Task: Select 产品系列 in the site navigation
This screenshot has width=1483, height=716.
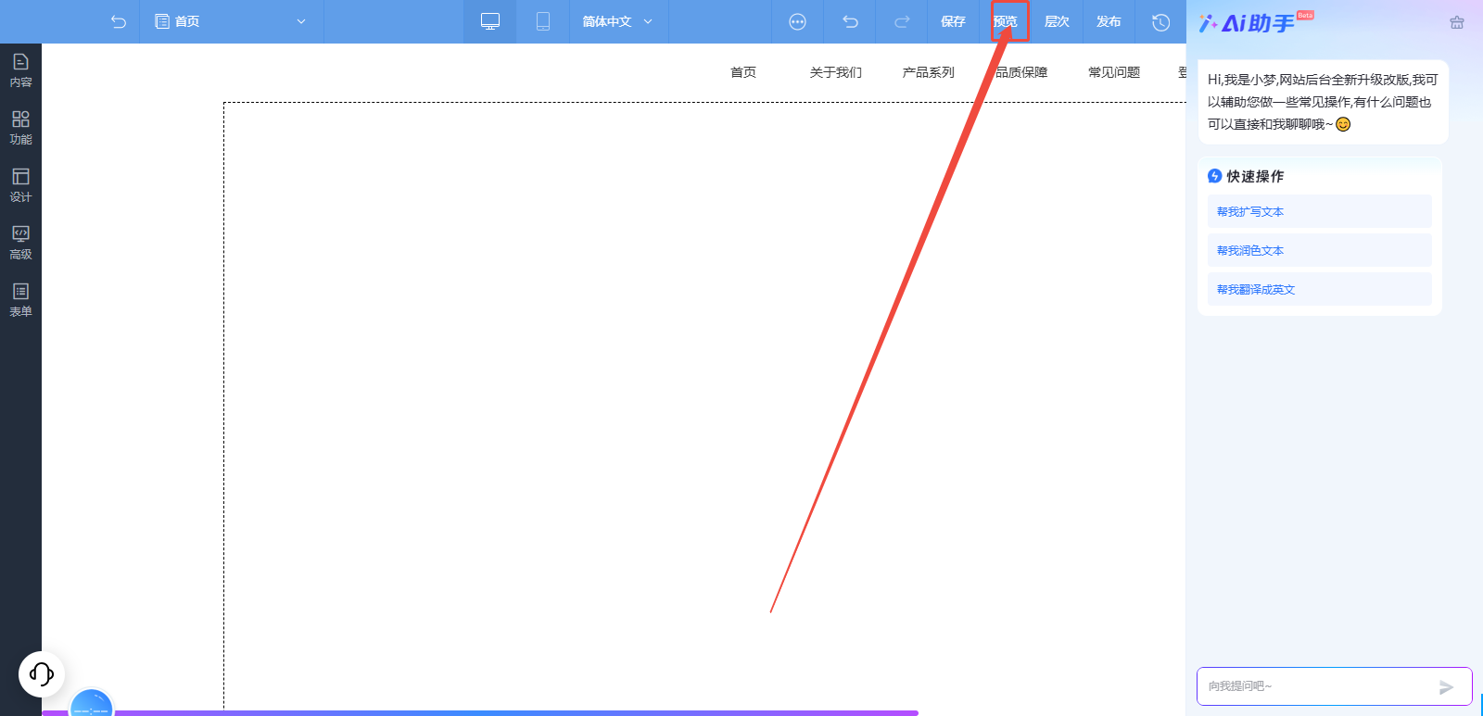Action: point(929,72)
